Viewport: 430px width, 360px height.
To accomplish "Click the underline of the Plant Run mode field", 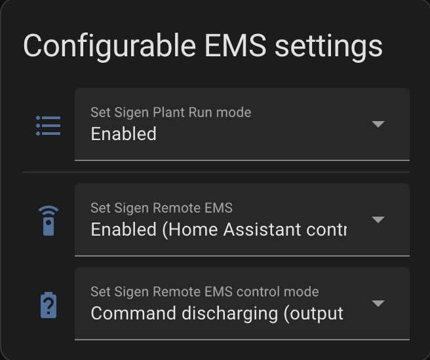I will click(242, 160).
